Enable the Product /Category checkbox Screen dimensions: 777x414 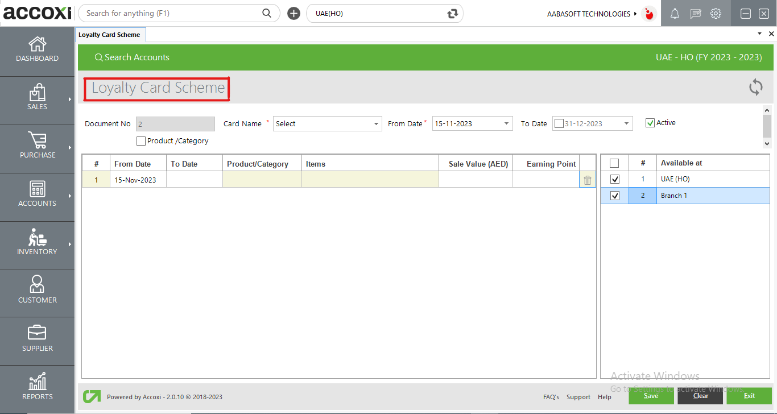point(141,141)
